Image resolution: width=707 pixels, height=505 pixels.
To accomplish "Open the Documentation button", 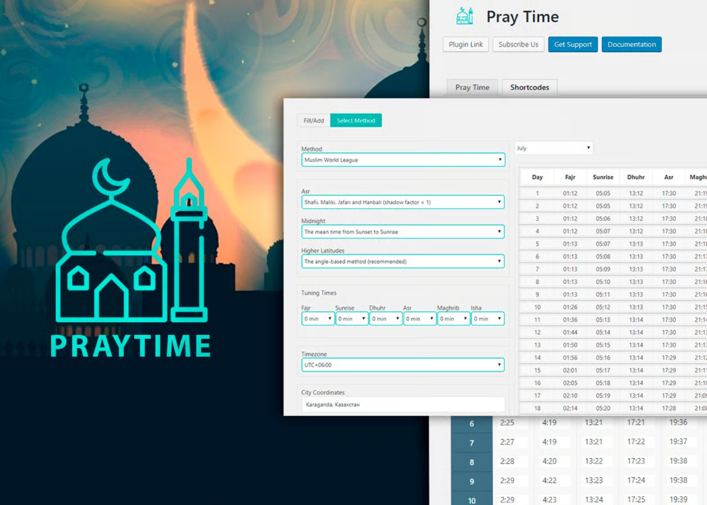I will 631,44.
